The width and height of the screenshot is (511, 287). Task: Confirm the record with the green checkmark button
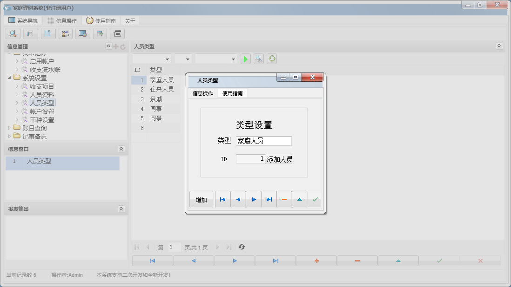pos(314,199)
